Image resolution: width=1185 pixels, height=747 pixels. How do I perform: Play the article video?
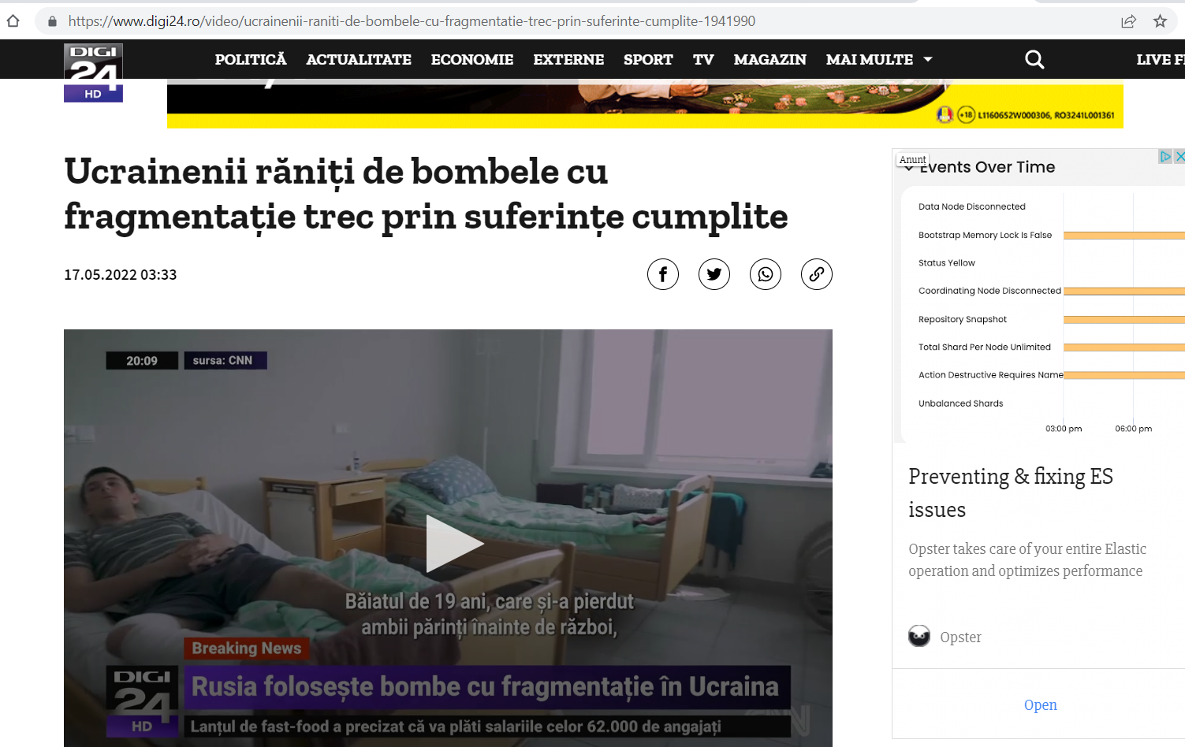(453, 543)
